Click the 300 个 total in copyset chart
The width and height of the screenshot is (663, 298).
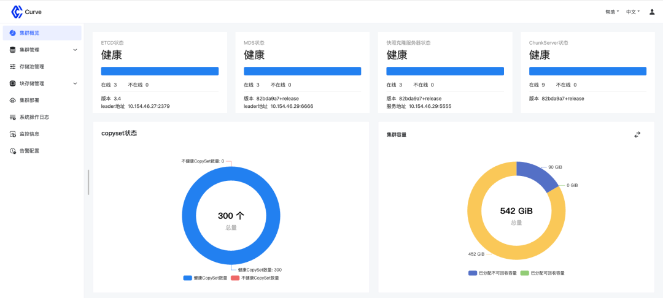(231, 216)
